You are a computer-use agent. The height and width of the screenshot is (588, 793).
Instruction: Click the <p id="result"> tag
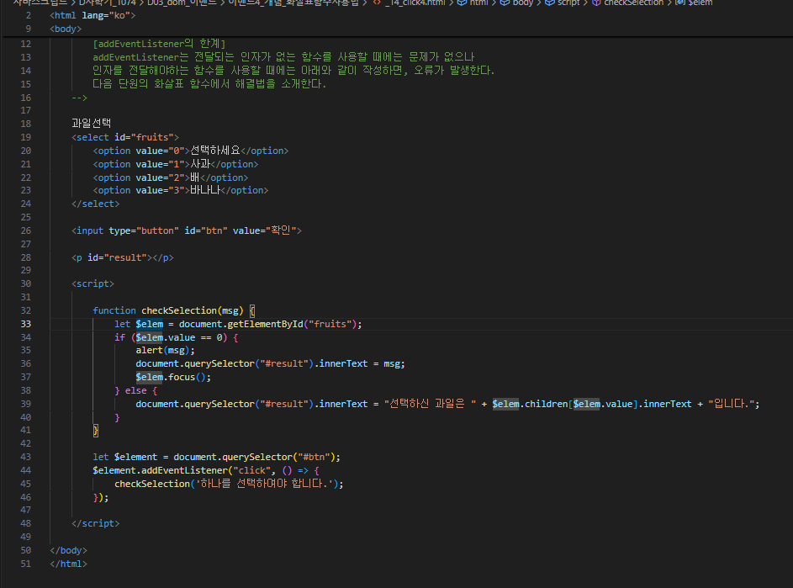(x=113, y=257)
